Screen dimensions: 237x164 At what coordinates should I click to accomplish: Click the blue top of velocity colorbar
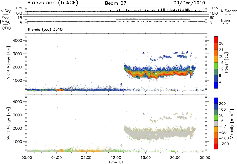216,101
